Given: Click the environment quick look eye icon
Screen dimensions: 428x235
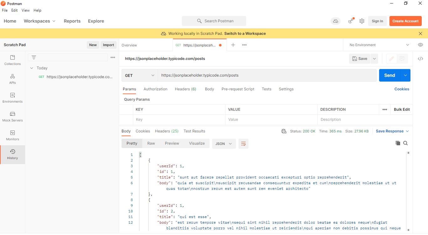Looking at the screenshot, I should click(x=420, y=45).
